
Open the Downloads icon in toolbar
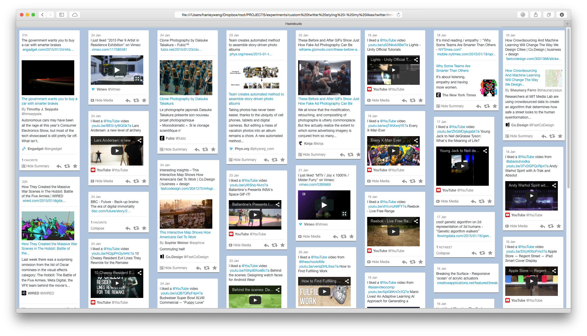click(562, 15)
